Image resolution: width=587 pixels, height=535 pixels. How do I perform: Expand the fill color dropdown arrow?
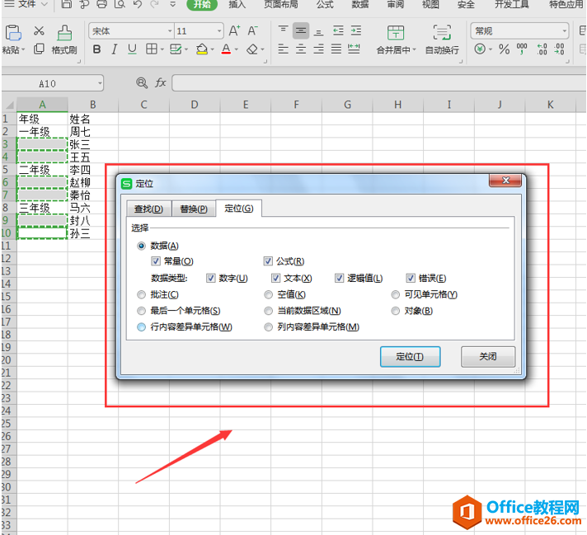[212, 49]
